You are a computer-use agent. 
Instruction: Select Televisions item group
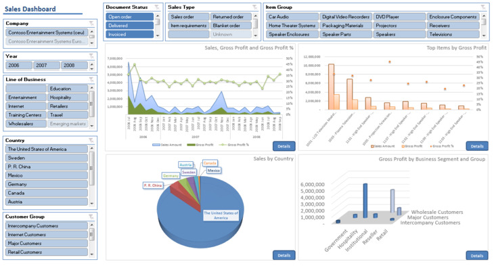[x=453, y=35]
